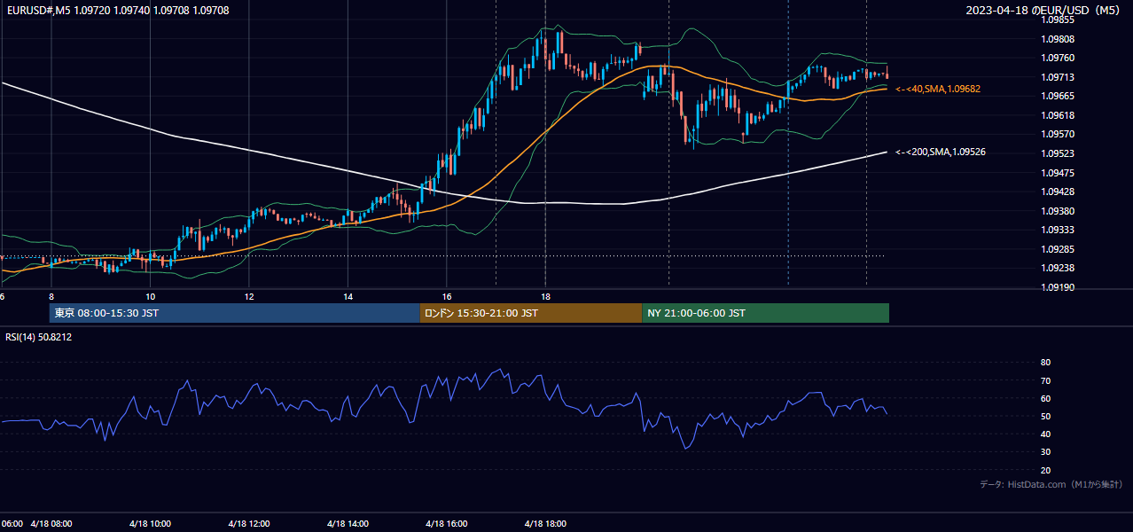Click hour label 16 under price chart

[447, 296]
